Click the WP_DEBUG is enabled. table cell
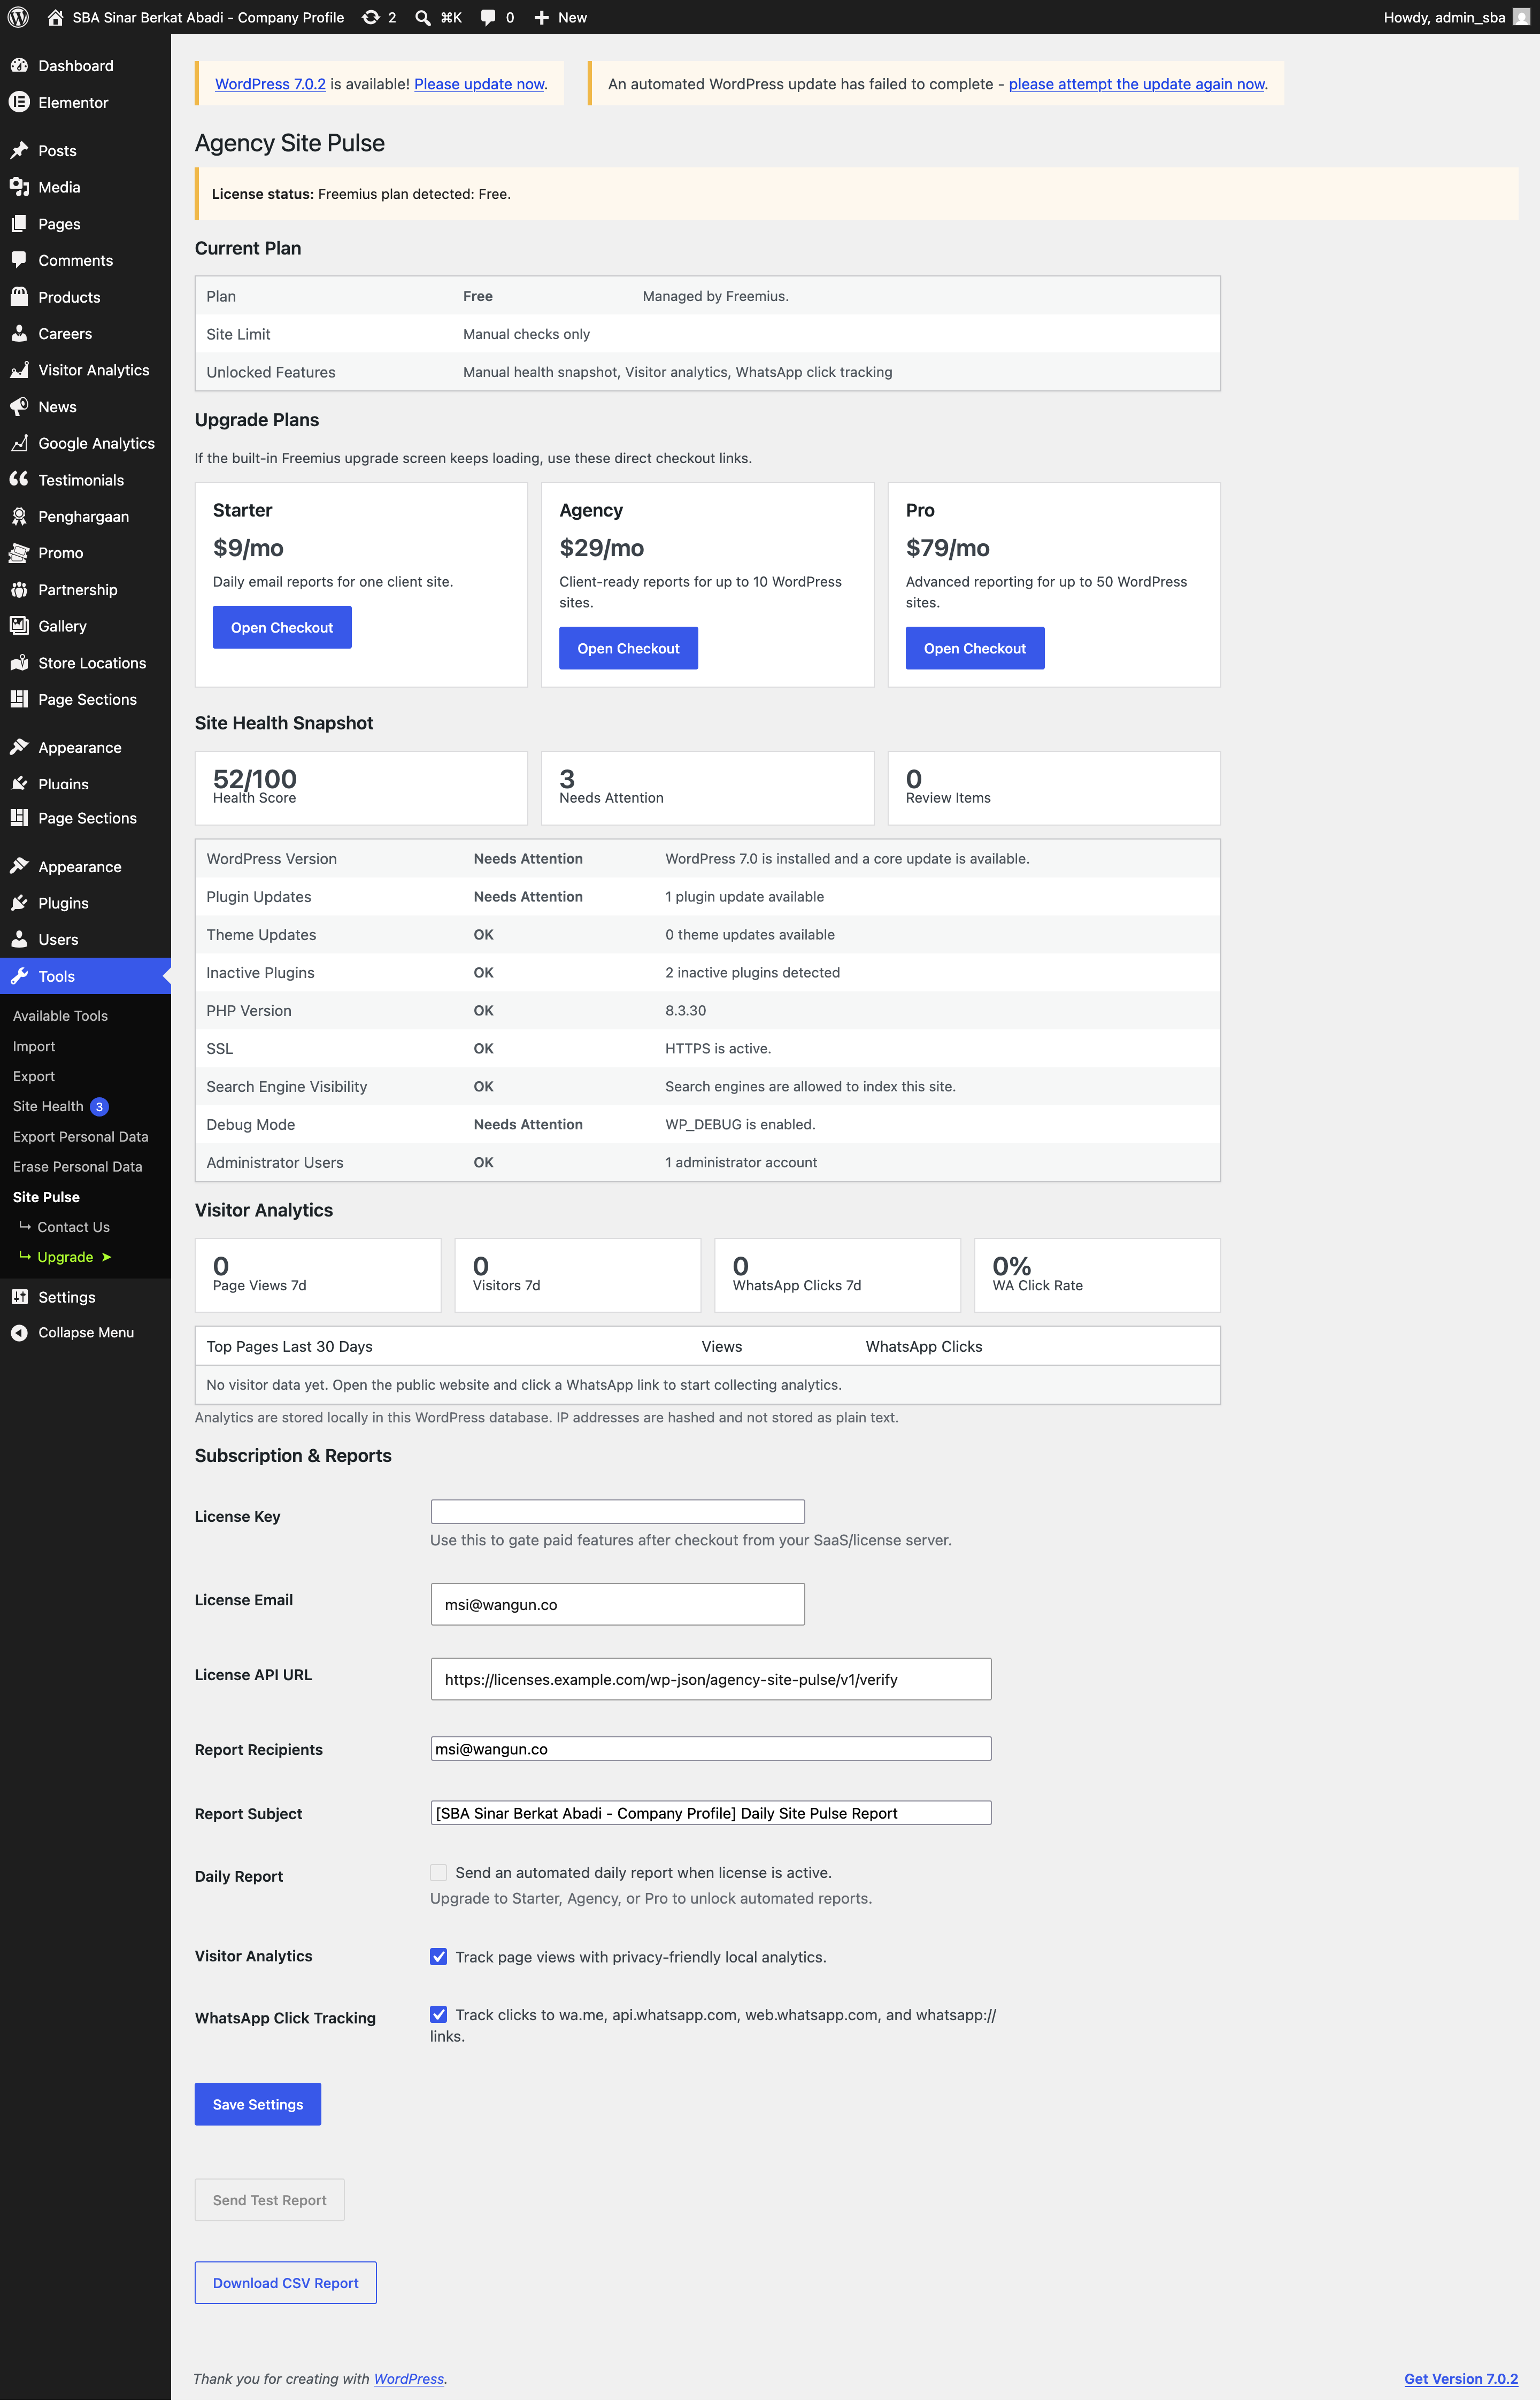1540x2402 pixels. [740, 1125]
